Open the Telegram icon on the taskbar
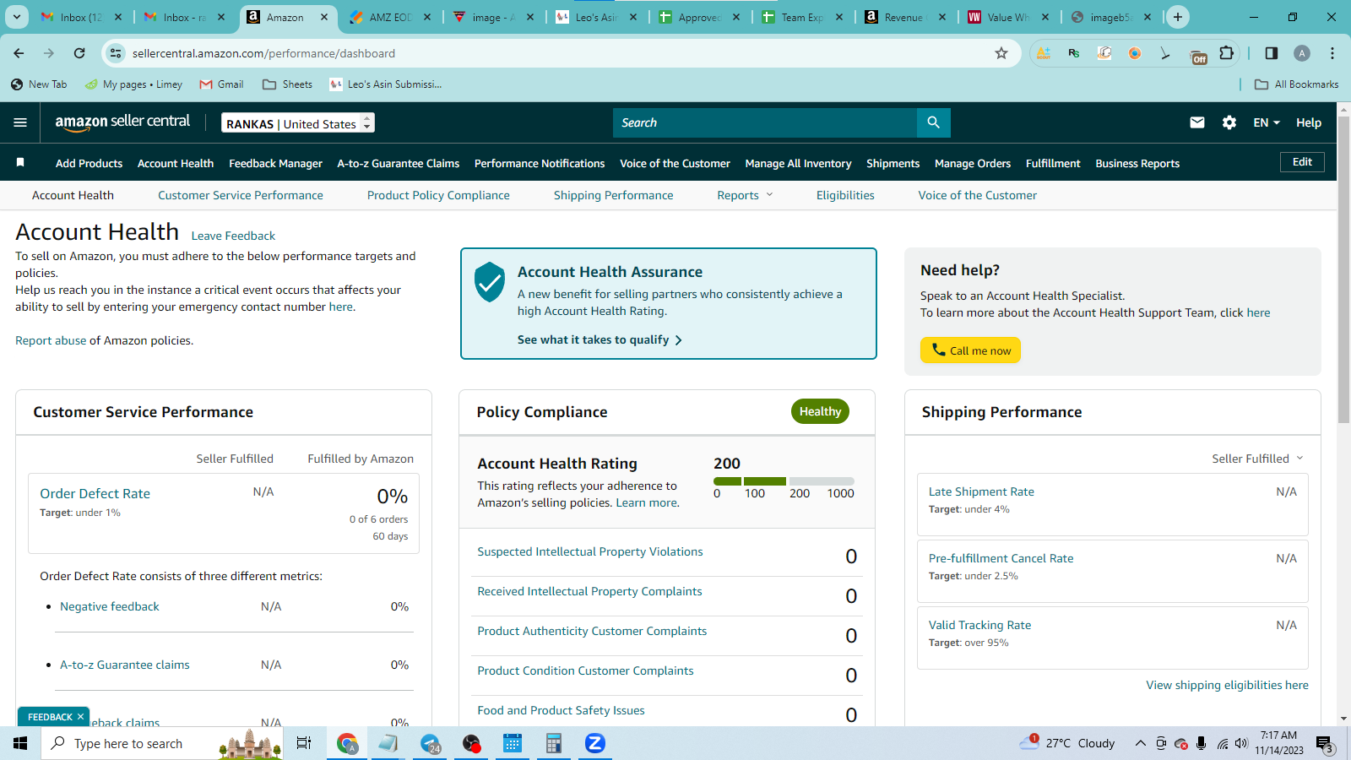Screen dimensions: 1351x760 430,743
